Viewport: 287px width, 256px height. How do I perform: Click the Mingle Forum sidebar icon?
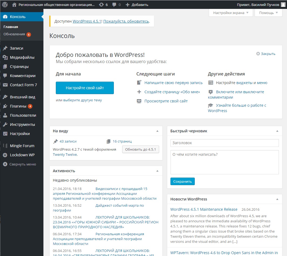pyautogui.click(x=5, y=146)
